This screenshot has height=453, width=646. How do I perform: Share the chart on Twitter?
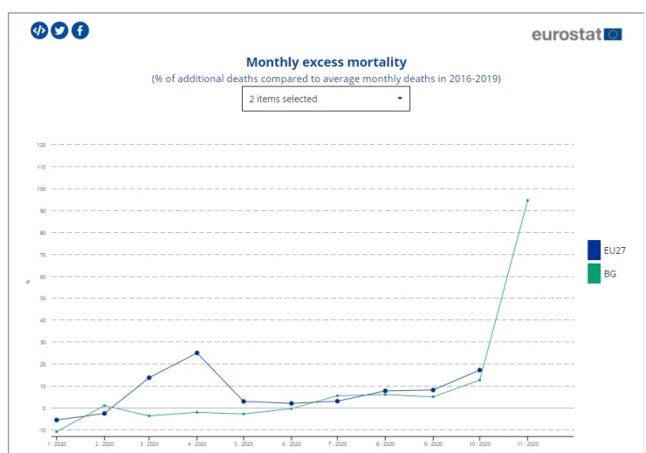click(x=59, y=31)
